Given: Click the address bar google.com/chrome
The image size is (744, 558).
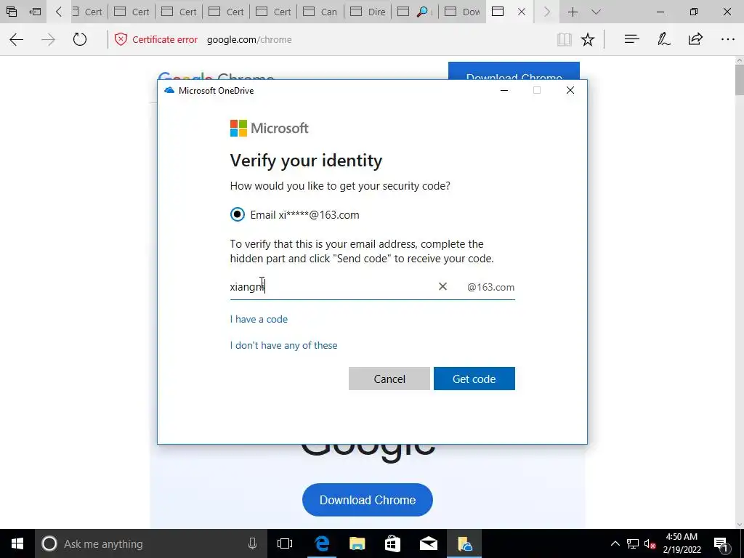Looking at the screenshot, I should coord(249,39).
